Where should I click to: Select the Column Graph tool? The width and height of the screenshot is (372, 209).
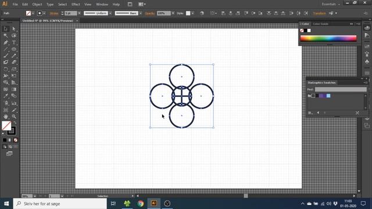[x=14, y=103]
